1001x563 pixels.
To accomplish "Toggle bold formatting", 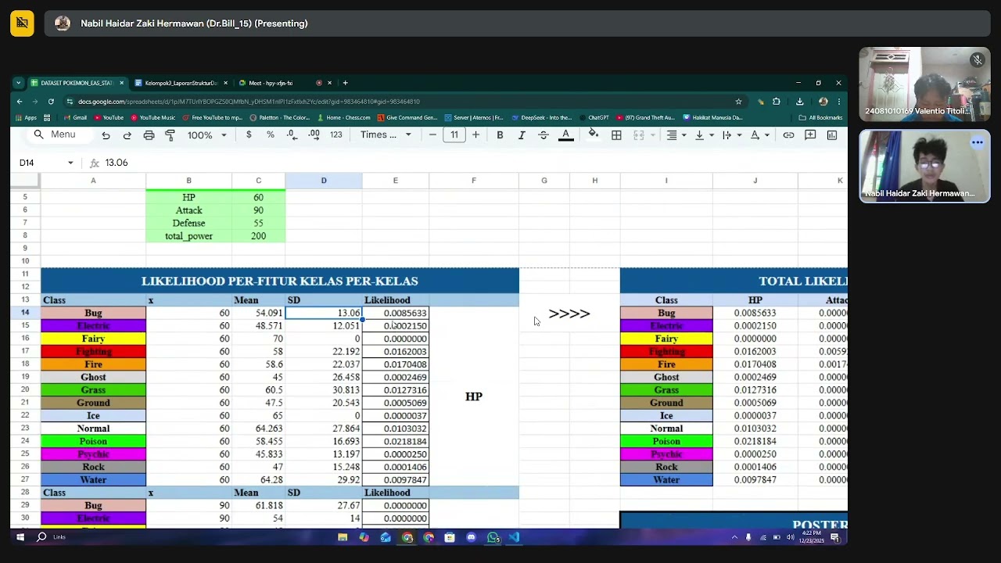I will tap(500, 135).
